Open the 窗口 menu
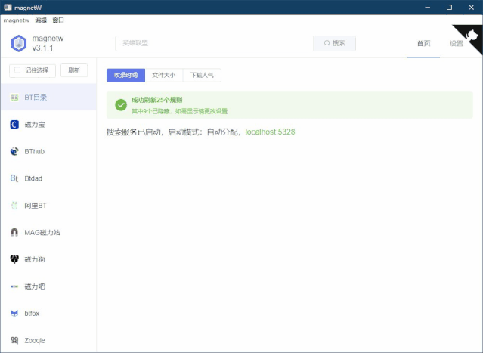 point(58,20)
